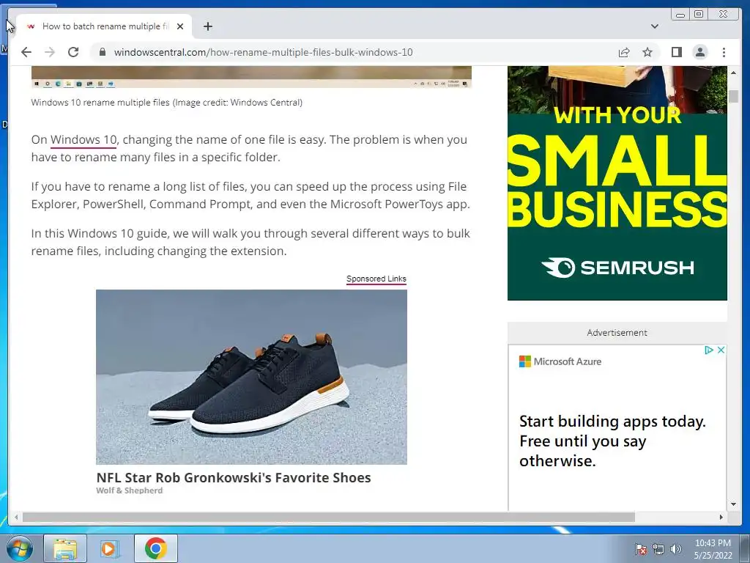
Task: Reload the current page
Action: [73, 52]
